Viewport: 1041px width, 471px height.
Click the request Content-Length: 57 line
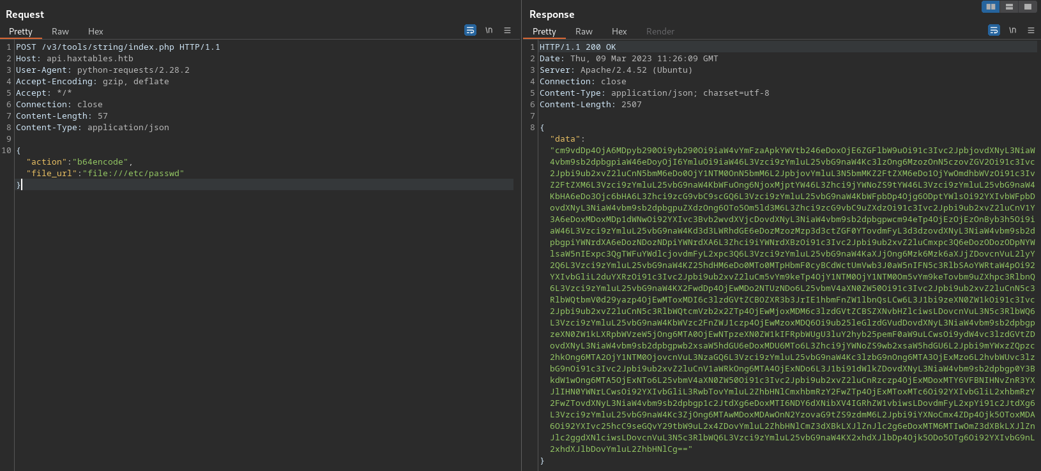click(x=62, y=116)
